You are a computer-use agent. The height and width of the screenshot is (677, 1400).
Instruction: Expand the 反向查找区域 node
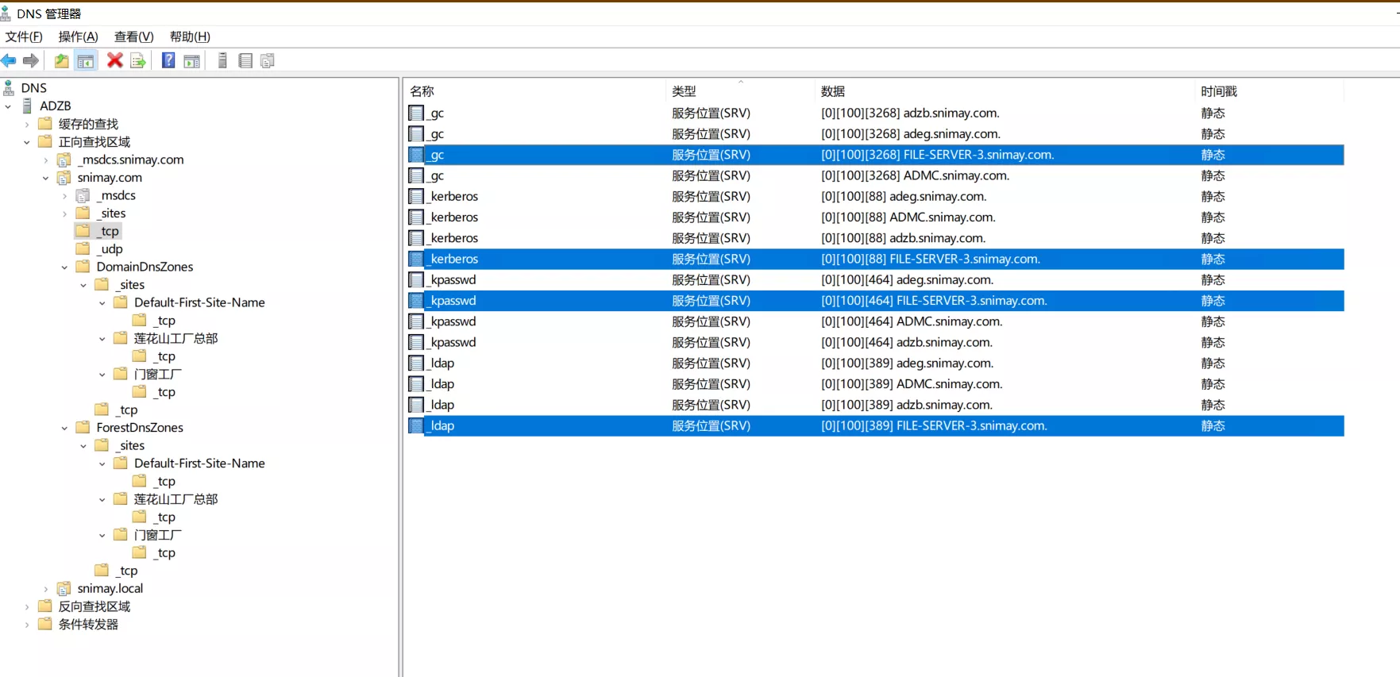(27, 607)
